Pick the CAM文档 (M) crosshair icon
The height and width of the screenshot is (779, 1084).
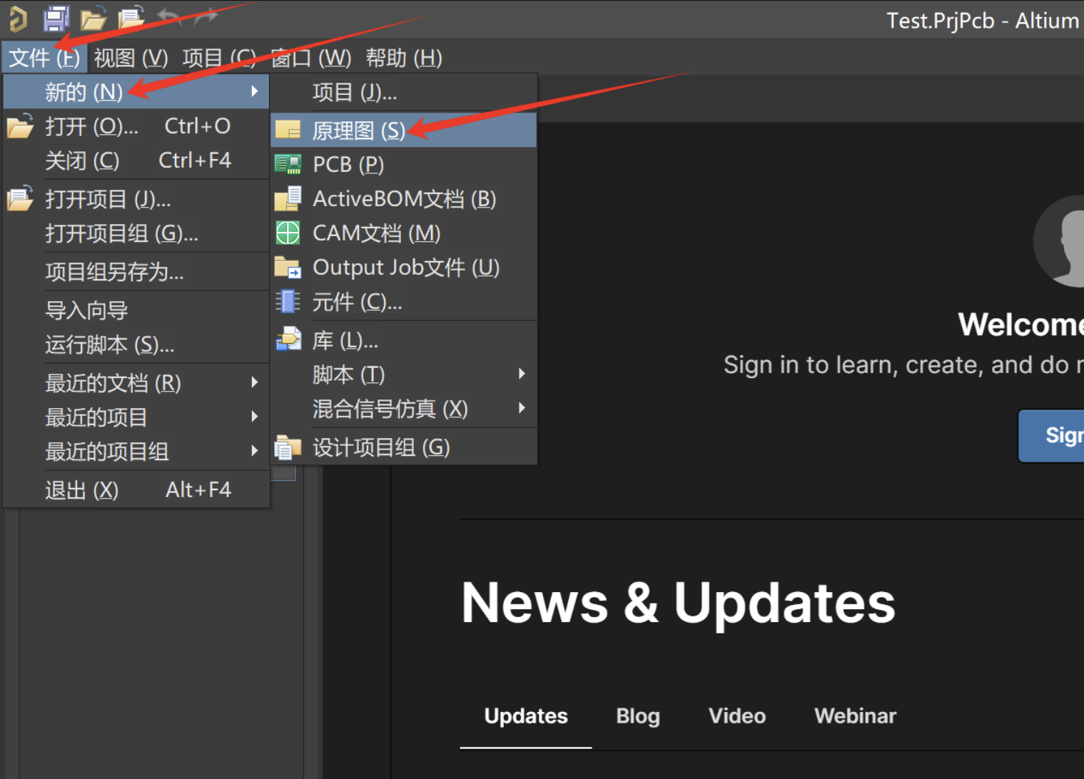[288, 233]
